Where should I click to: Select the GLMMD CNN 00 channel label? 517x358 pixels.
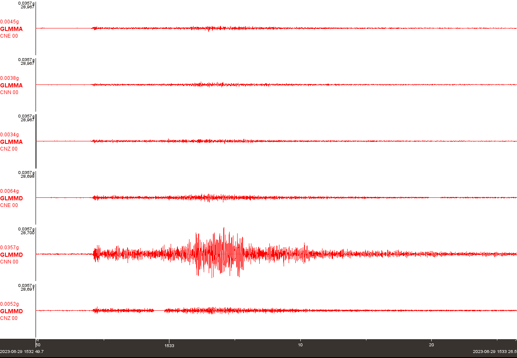tap(11, 258)
